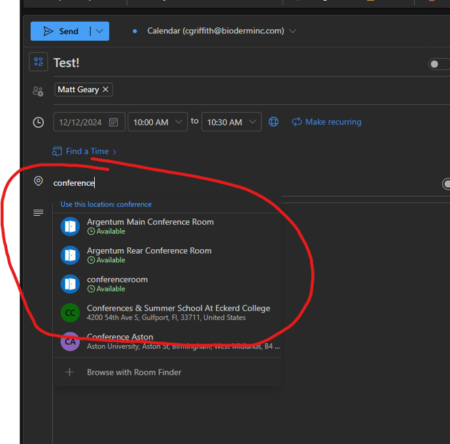Open the date picker calendar icon
The width and height of the screenshot is (450, 444).
click(x=114, y=122)
